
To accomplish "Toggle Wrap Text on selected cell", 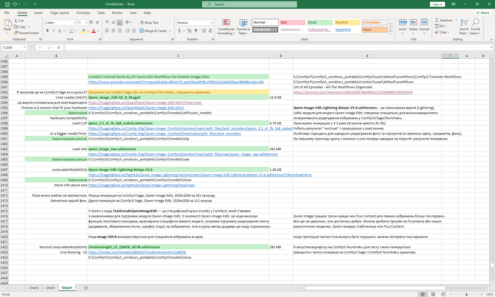I will pyautogui.click(x=149, y=23).
